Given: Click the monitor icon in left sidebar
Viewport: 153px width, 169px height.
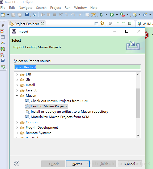Looking at the screenshot, I should coord(3,61).
